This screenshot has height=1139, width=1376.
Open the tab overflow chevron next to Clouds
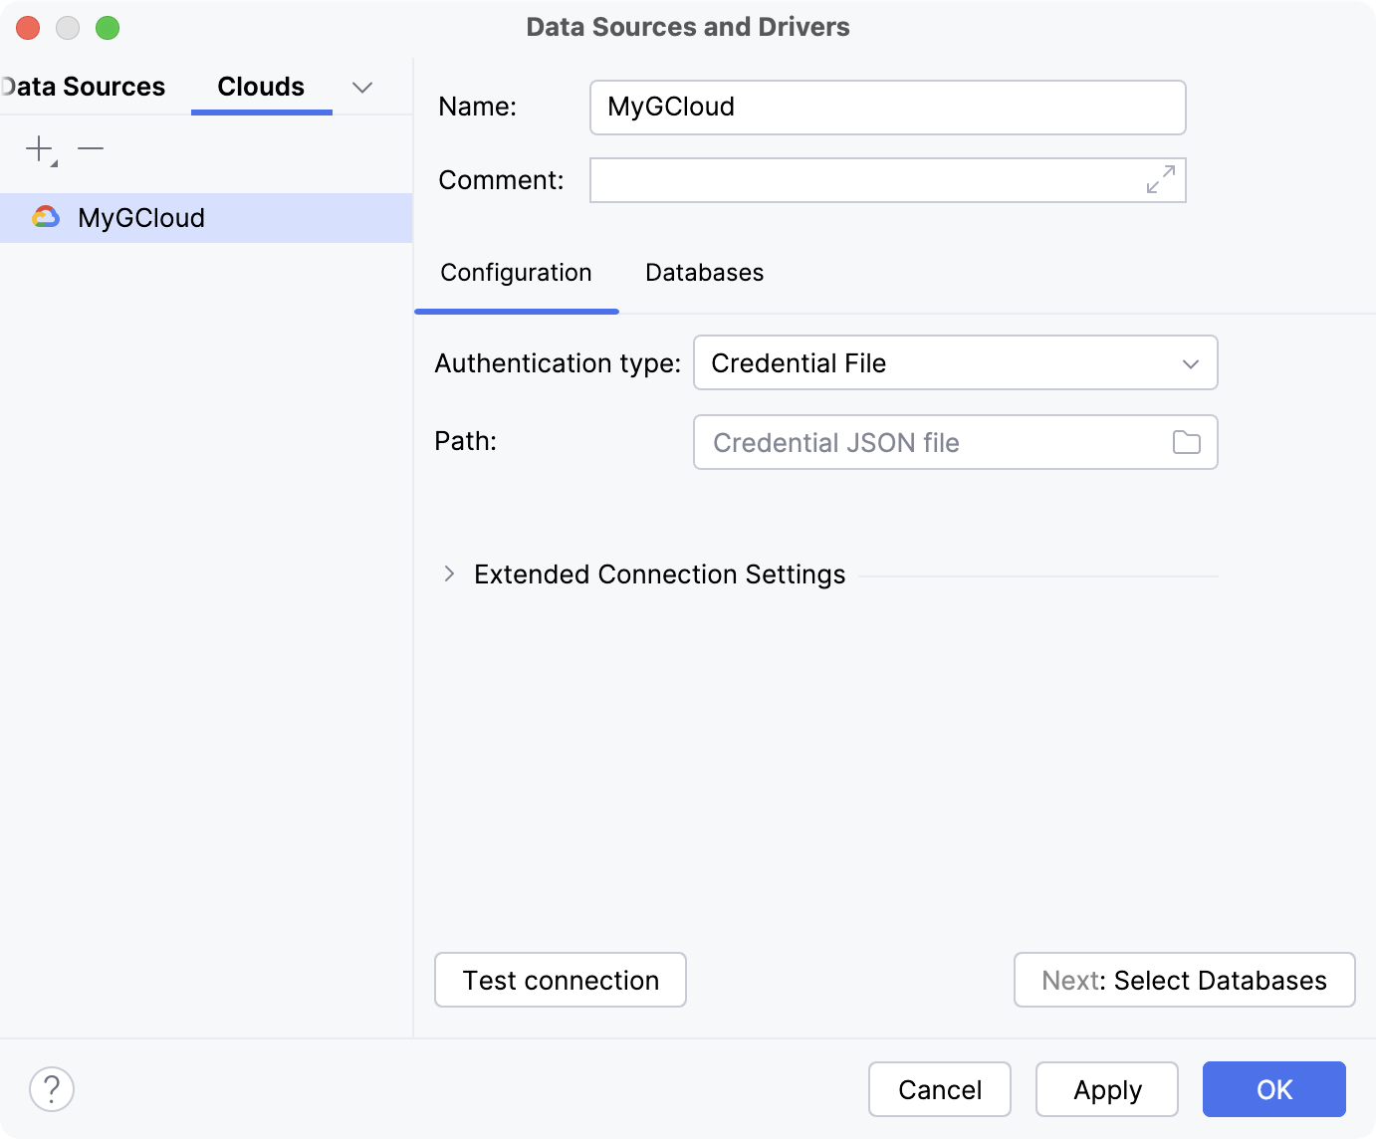coord(361,88)
